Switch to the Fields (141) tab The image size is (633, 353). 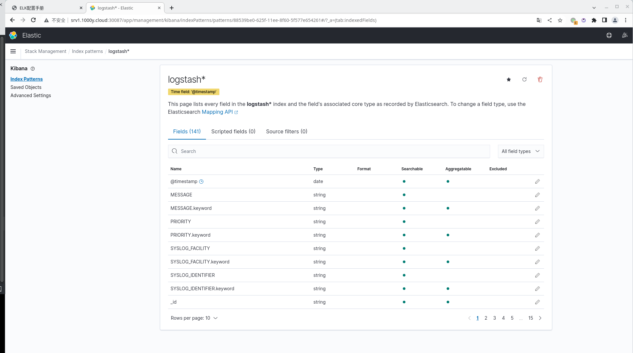pyautogui.click(x=187, y=131)
